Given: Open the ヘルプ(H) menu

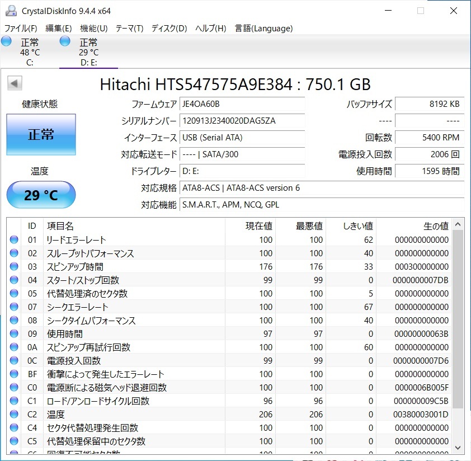Looking at the screenshot, I should pyautogui.click(x=210, y=28).
